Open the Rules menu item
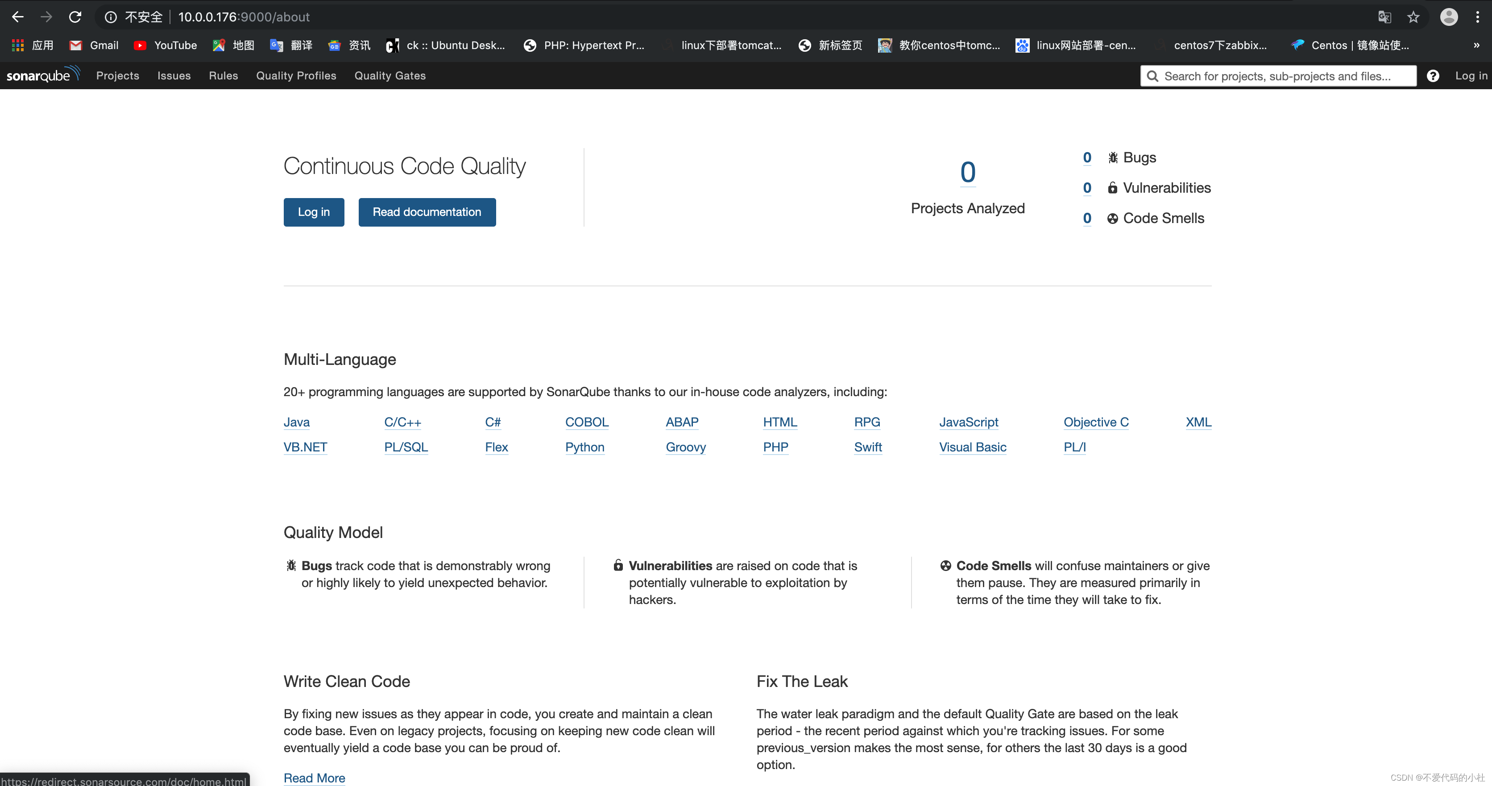 point(224,76)
